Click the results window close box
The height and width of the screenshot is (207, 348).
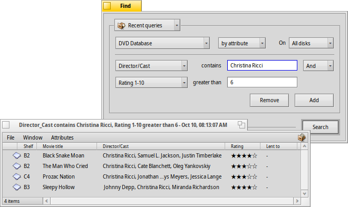pyautogui.click(x=6, y=125)
